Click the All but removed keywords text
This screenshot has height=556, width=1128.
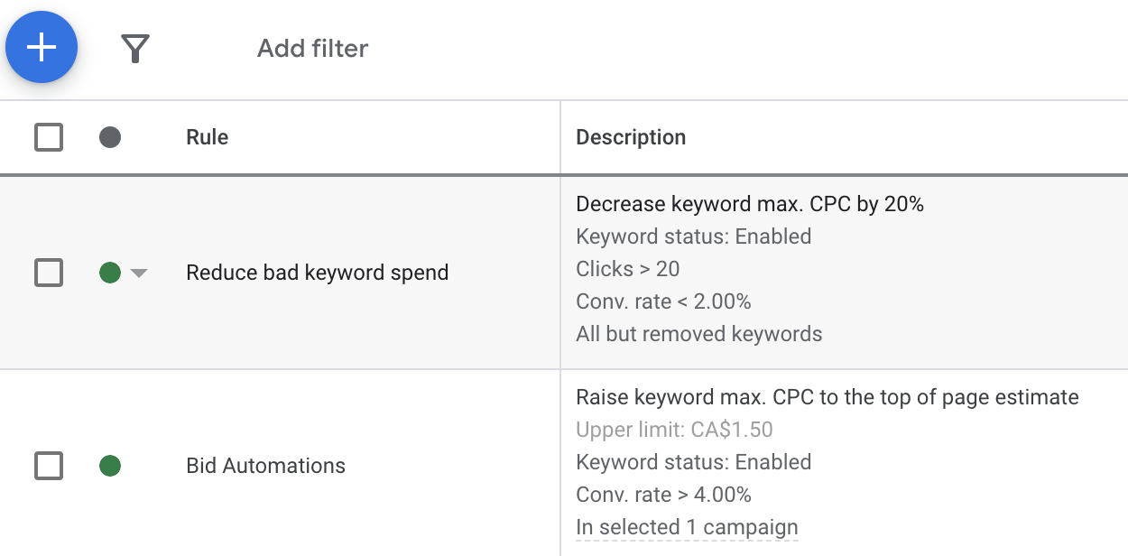pyautogui.click(x=699, y=334)
